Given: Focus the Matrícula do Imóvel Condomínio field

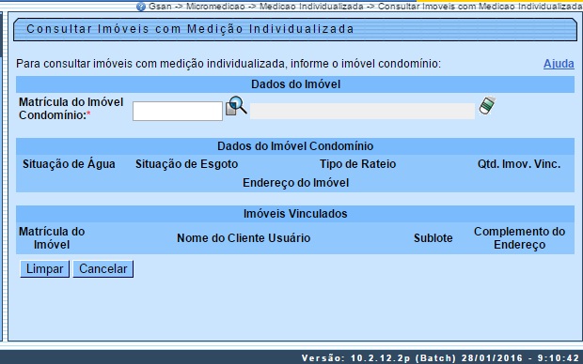Looking at the screenshot, I should point(178,111).
